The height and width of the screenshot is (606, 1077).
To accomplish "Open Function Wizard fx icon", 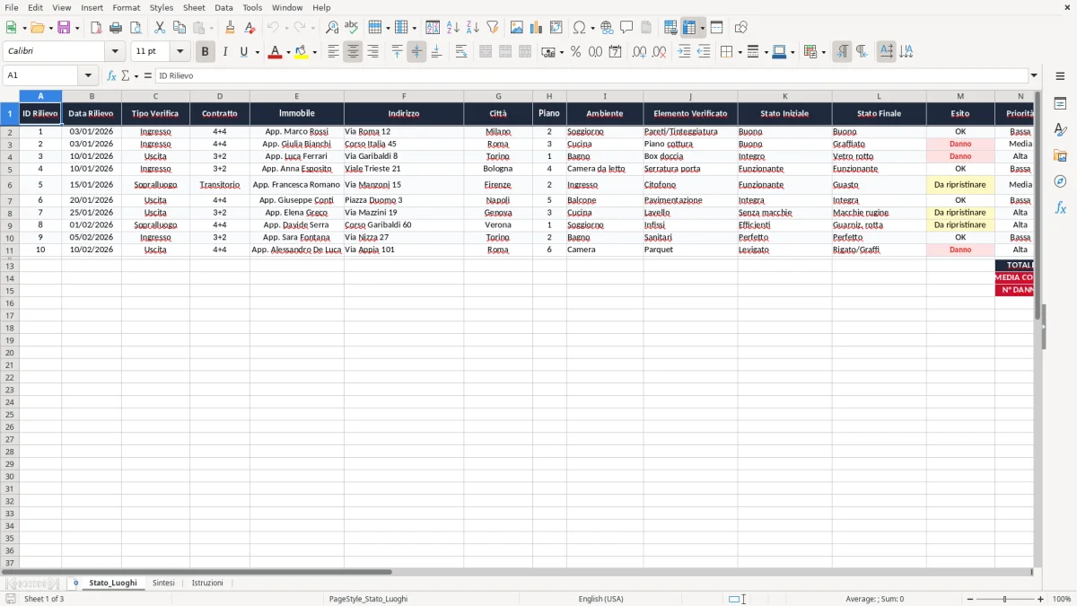I will point(112,75).
